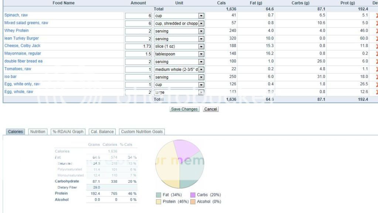Delete the Cheese, Colby Jack entry

click(377, 47)
